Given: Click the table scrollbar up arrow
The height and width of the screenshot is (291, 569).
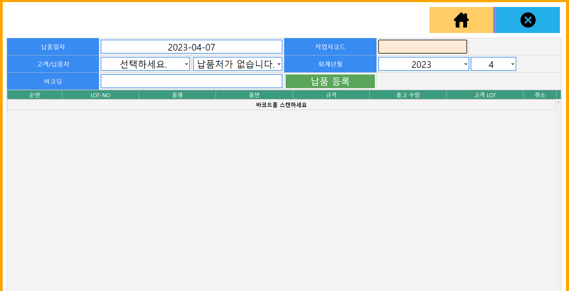Looking at the screenshot, I should [x=558, y=102].
